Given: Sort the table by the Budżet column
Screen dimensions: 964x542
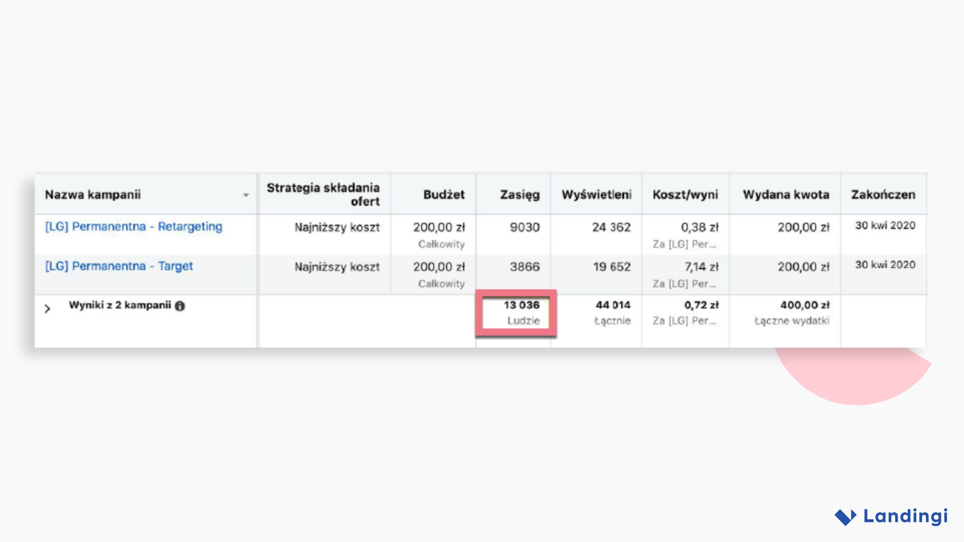Looking at the screenshot, I should pyautogui.click(x=444, y=194).
